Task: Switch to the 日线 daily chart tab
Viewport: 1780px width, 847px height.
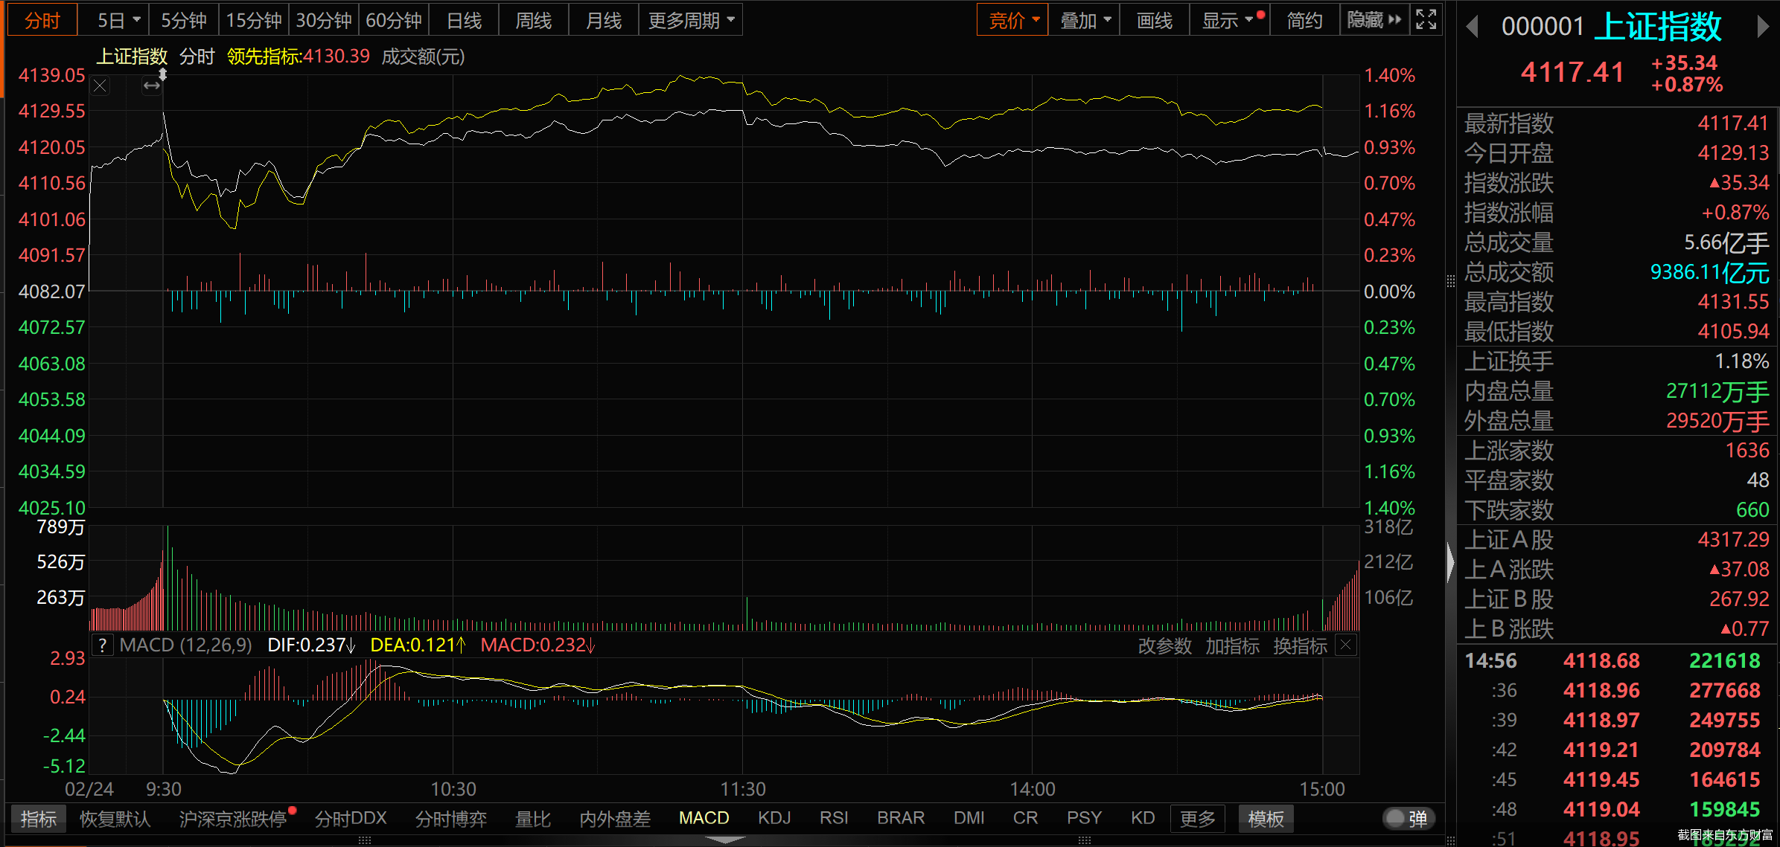Action: (x=464, y=20)
